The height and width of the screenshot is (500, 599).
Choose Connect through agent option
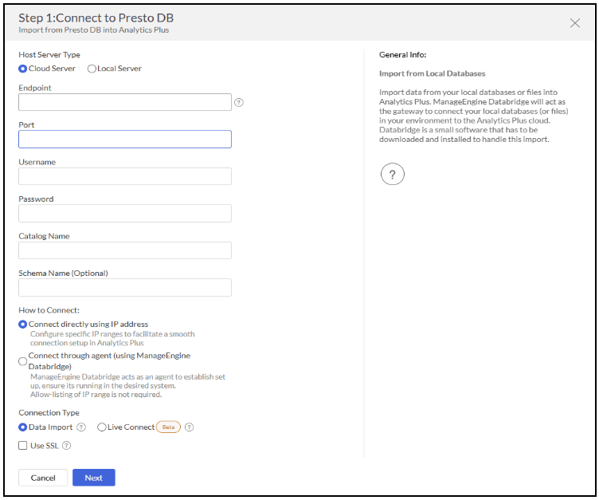pos(23,360)
